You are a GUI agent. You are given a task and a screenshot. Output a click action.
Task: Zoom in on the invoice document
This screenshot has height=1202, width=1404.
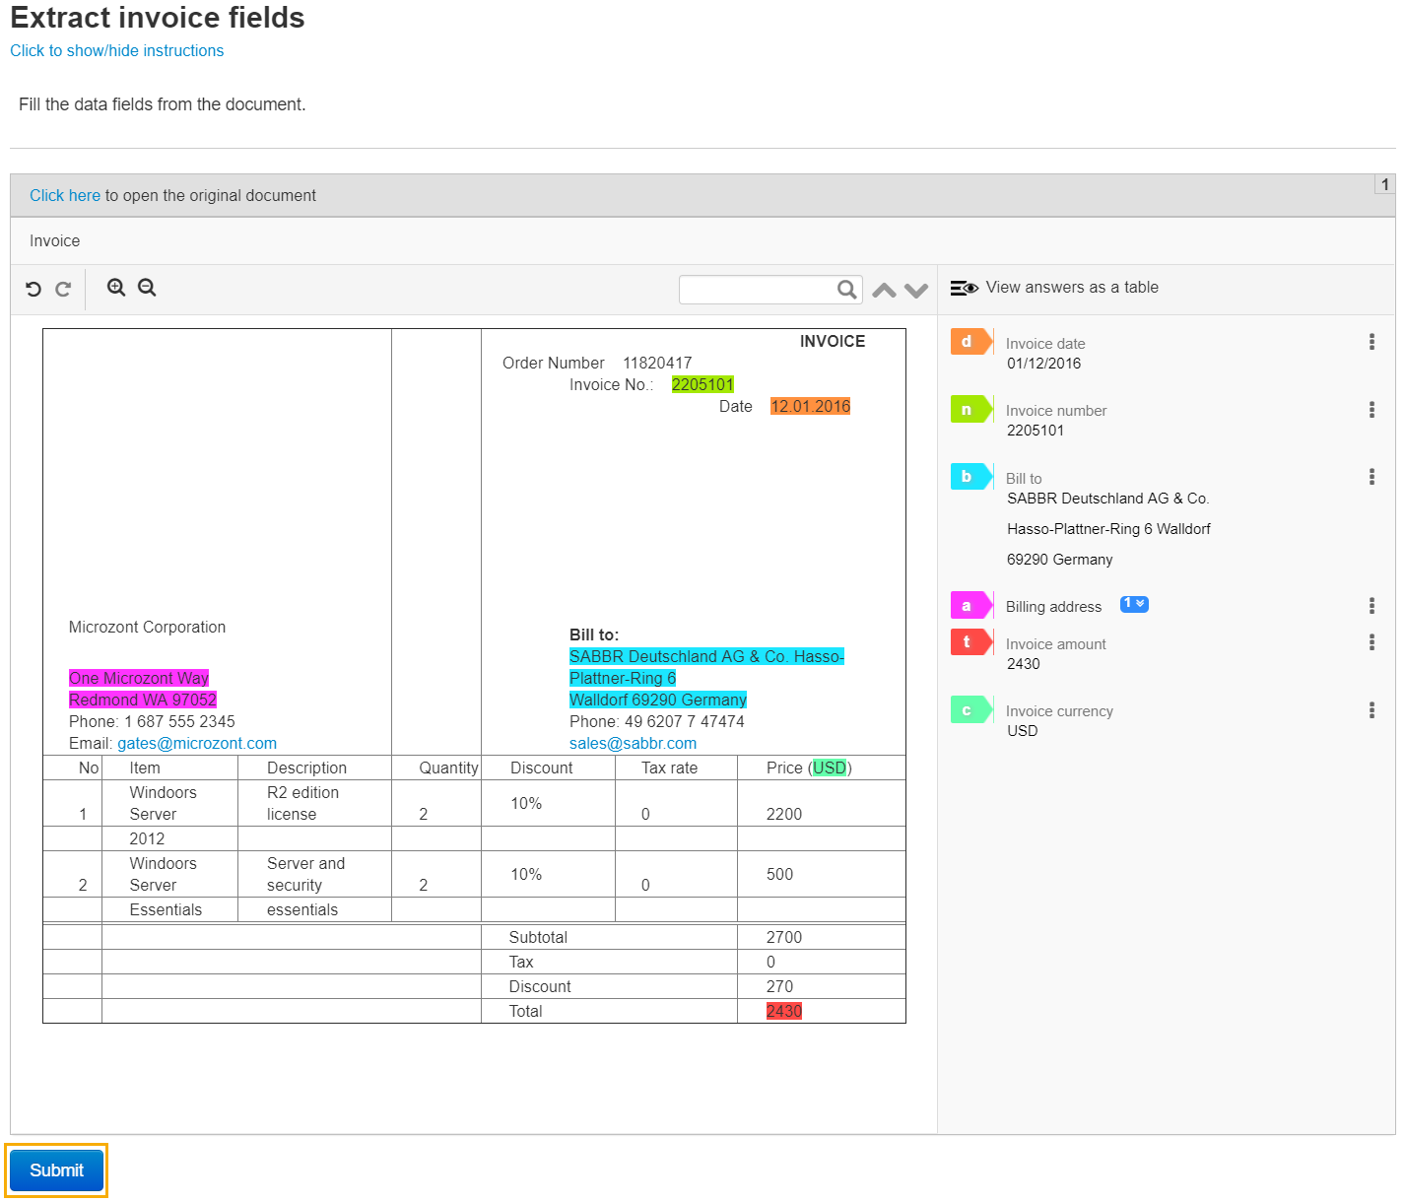116,288
